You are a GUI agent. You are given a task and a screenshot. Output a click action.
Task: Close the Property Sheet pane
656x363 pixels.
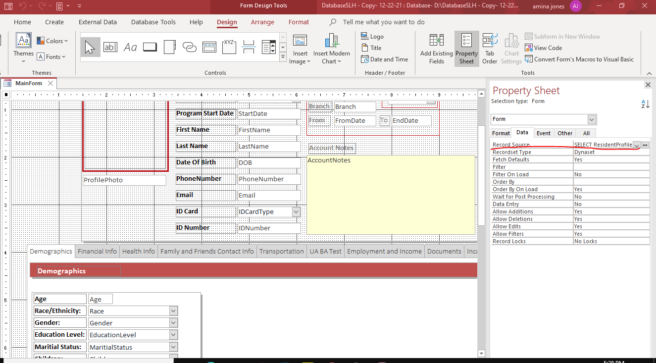(648, 85)
